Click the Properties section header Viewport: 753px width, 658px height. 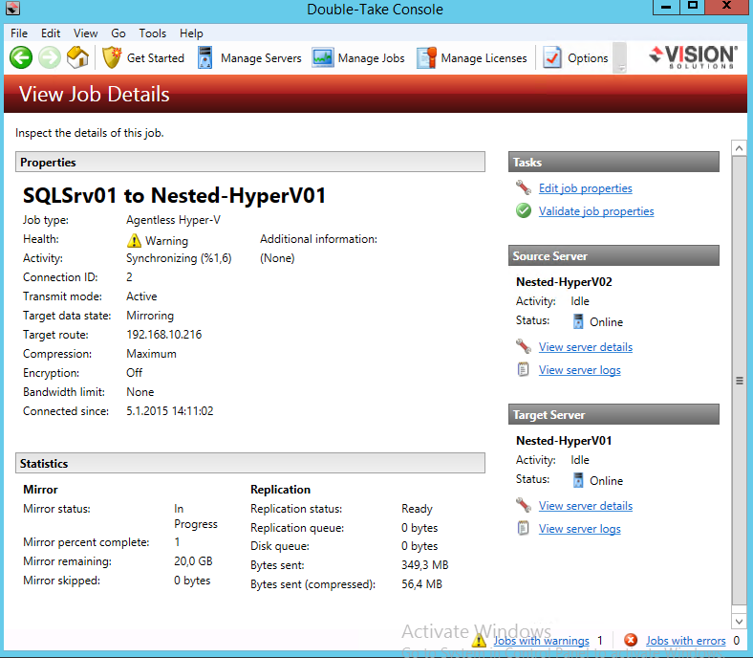click(x=250, y=162)
